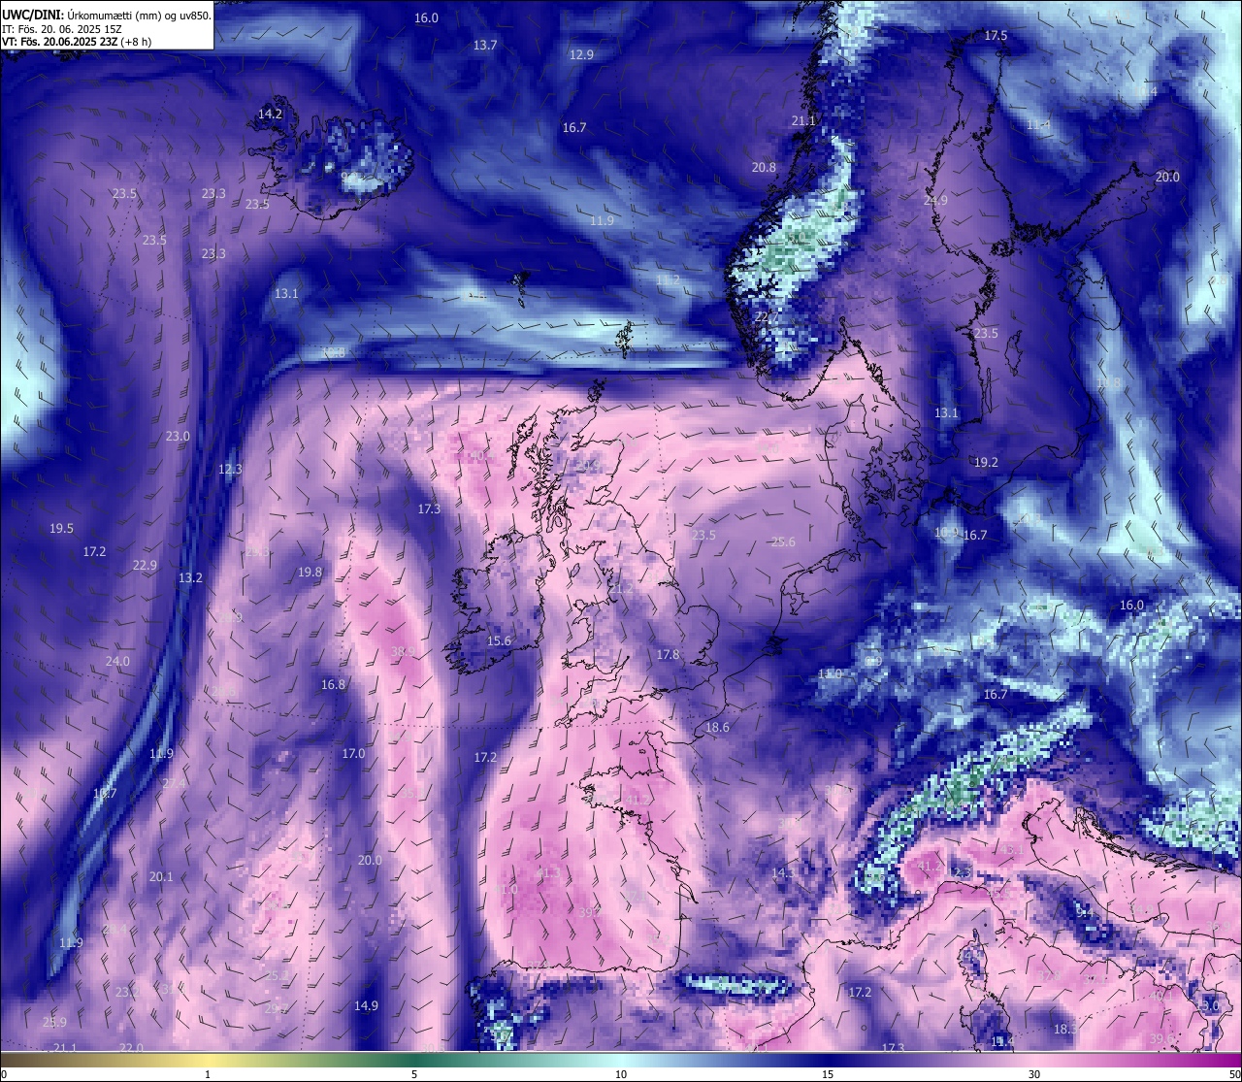
Task: Click the 17.8 value label over England
Action: click(x=668, y=655)
